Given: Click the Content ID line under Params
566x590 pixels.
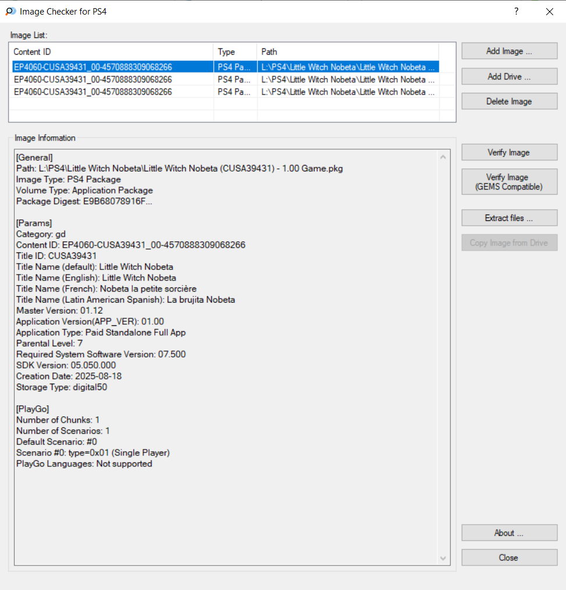Looking at the screenshot, I should 131,245.
